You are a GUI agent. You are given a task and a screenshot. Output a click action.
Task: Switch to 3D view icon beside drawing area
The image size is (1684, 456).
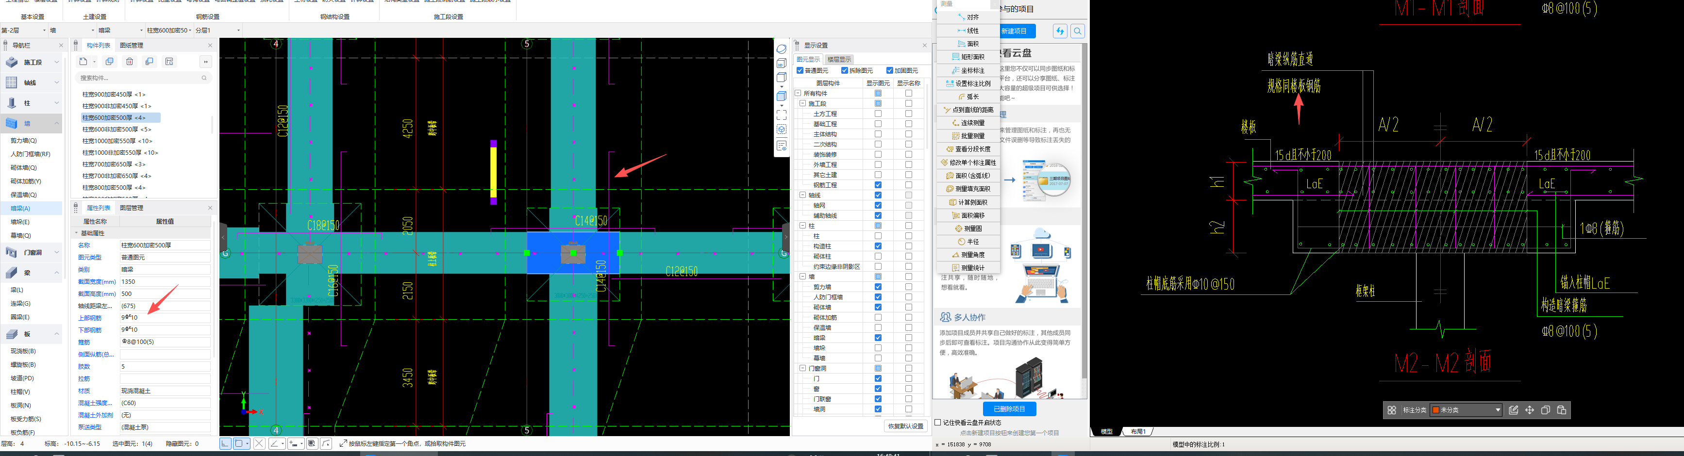(x=782, y=64)
